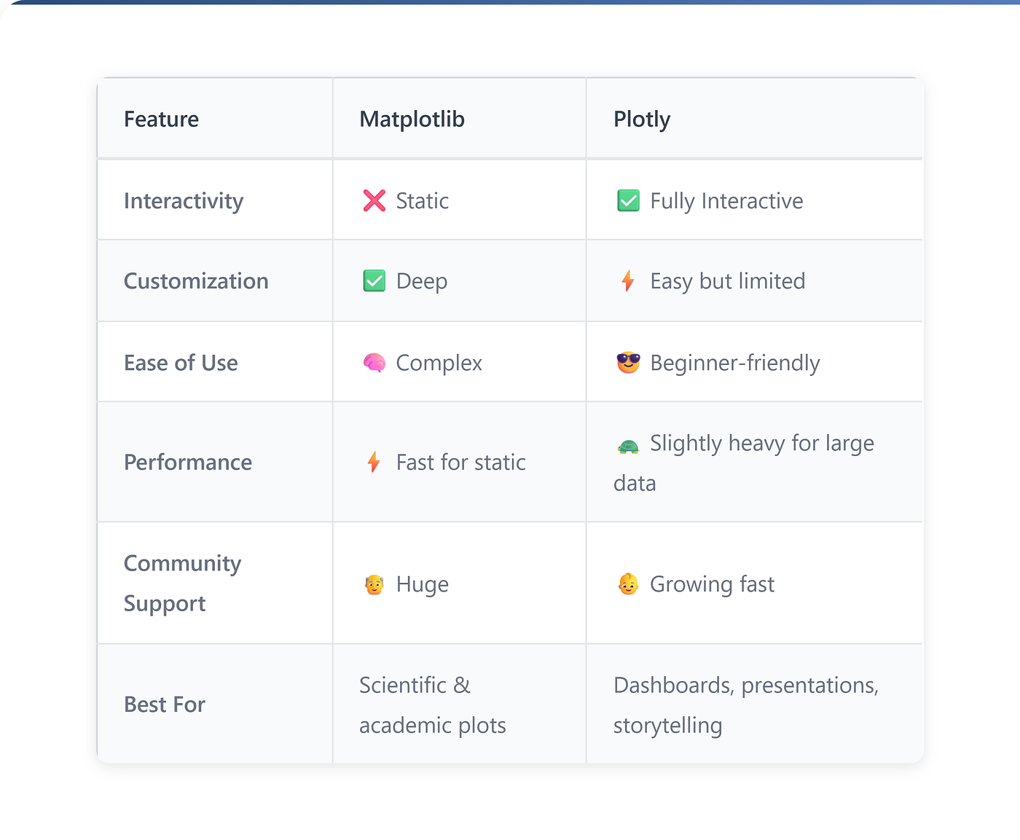Click the Customization row label
Screen dimensions: 1020x840
(196, 281)
